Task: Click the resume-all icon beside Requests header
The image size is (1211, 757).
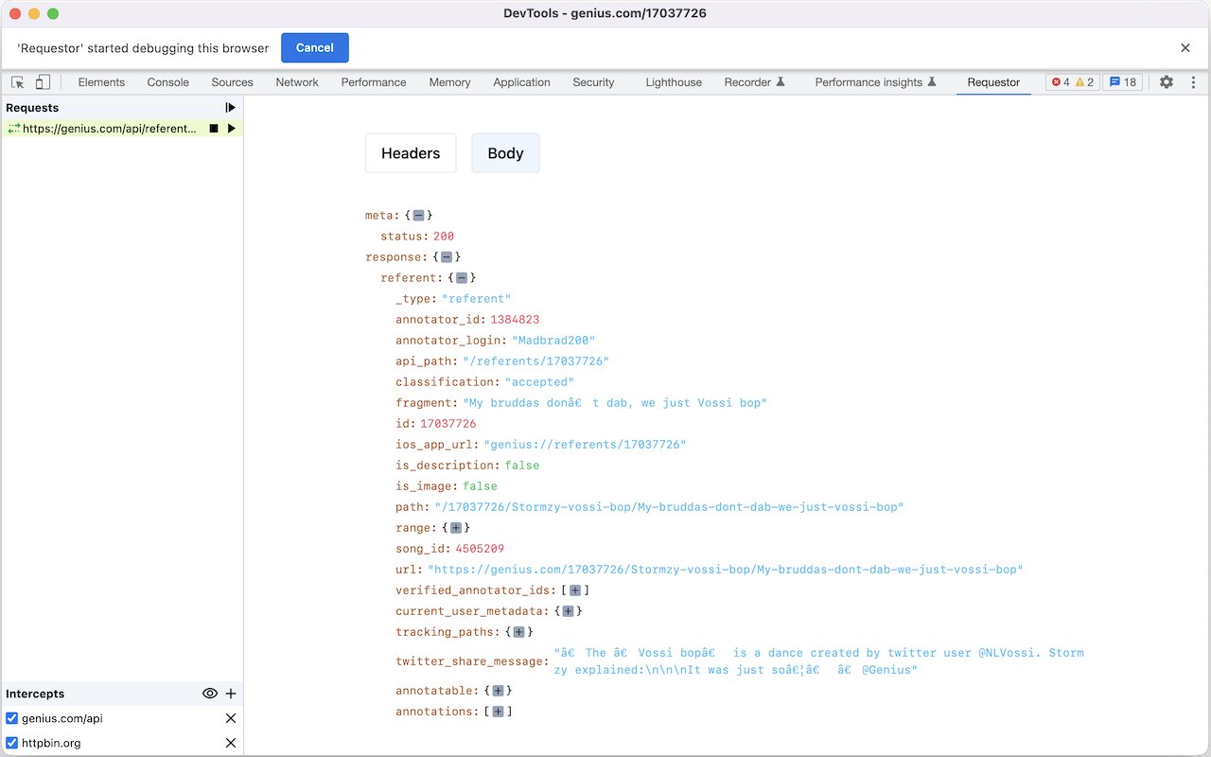Action: (x=230, y=108)
